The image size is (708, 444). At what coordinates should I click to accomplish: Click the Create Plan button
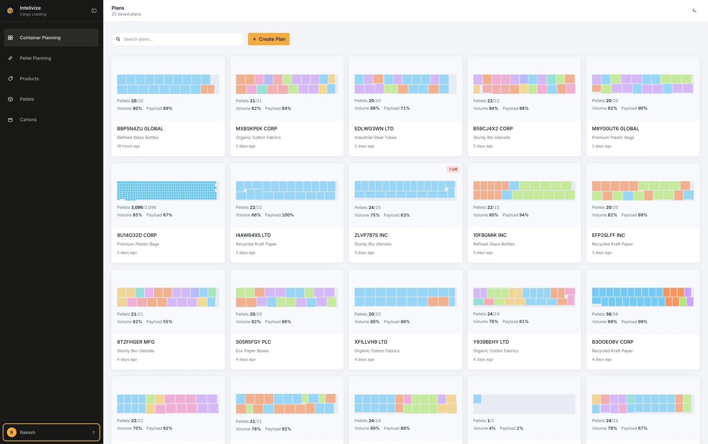coord(268,39)
